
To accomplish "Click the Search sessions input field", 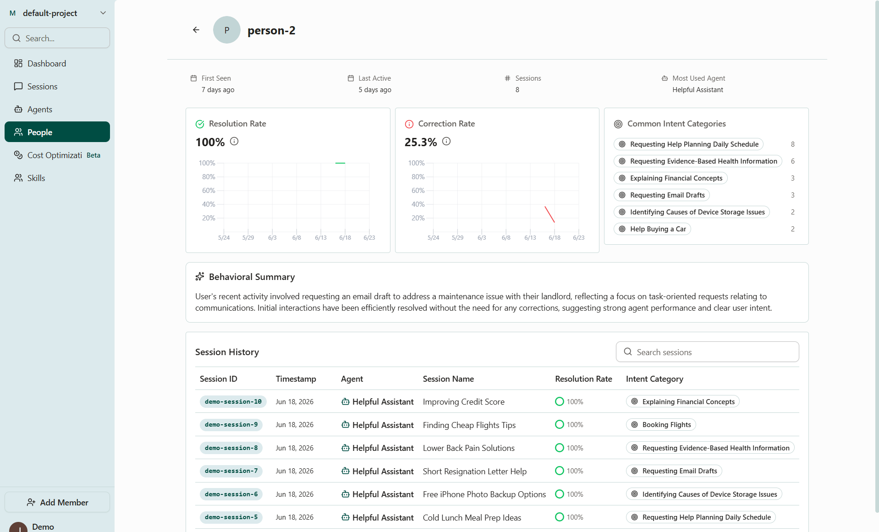I will 707,351.
